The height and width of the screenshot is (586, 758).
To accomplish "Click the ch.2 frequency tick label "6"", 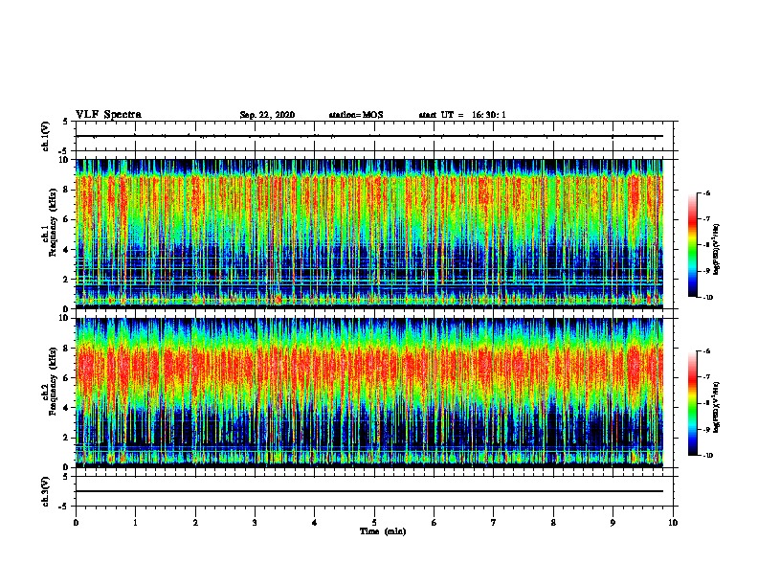I will point(66,378).
